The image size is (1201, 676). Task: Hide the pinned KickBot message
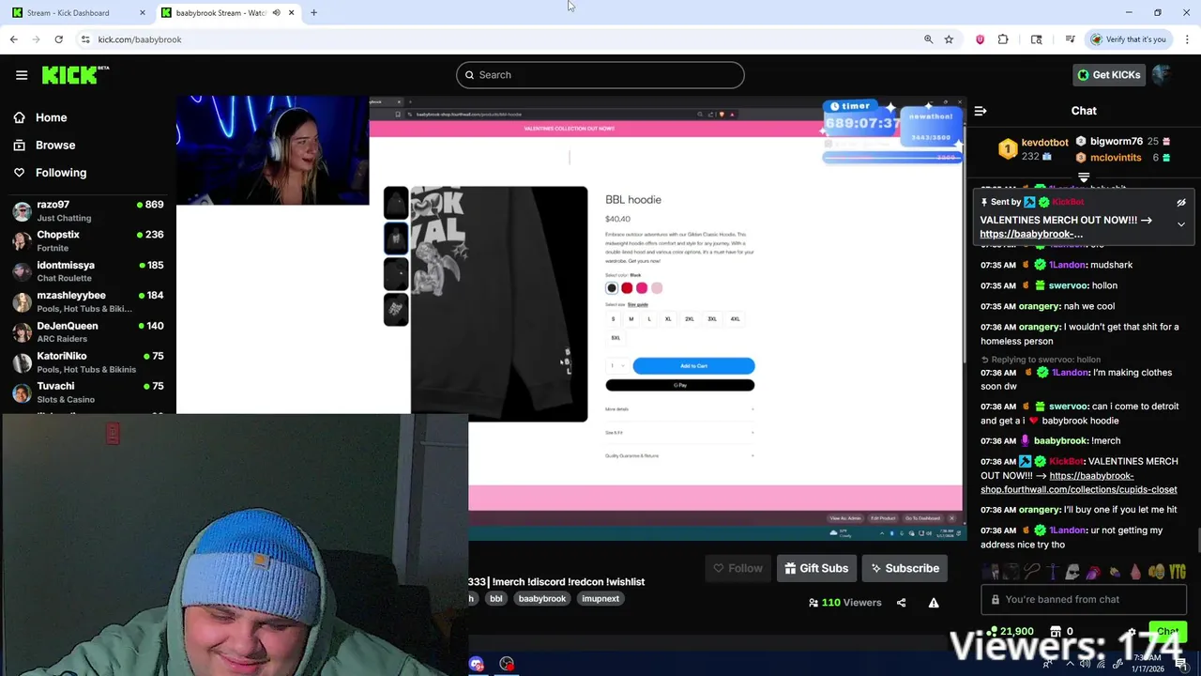[1181, 202]
